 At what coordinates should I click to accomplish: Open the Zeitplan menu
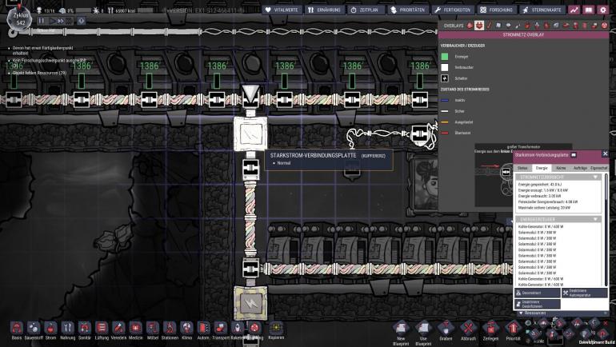point(366,10)
